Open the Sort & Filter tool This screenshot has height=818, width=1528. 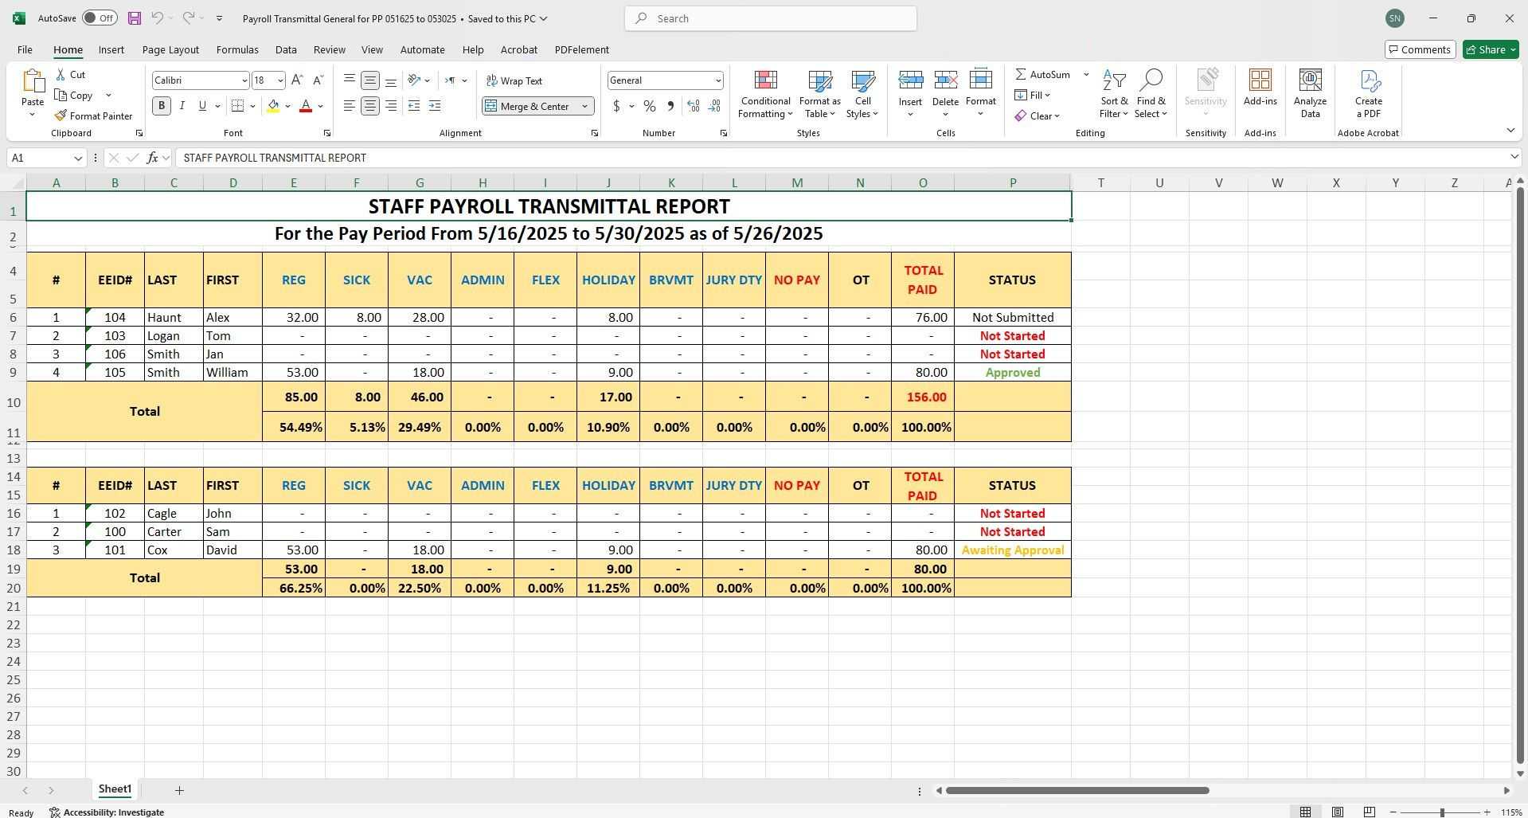point(1114,93)
